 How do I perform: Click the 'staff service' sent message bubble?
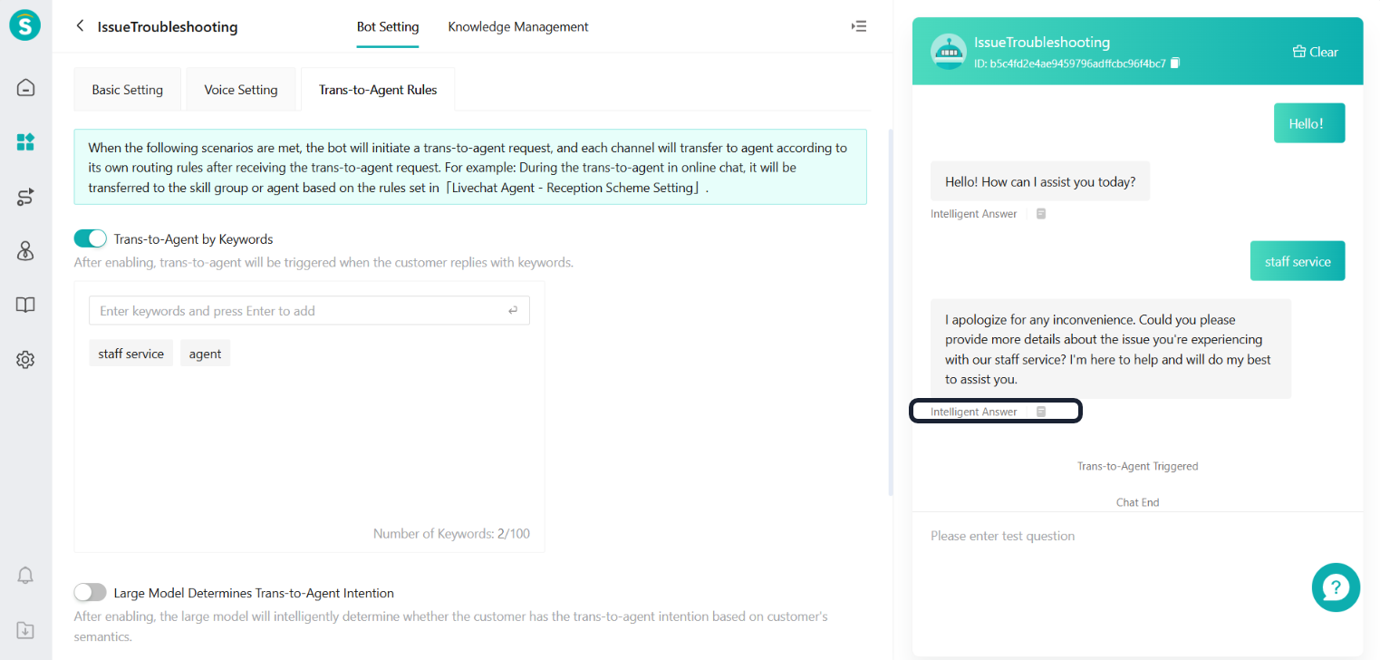tap(1298, 261)
